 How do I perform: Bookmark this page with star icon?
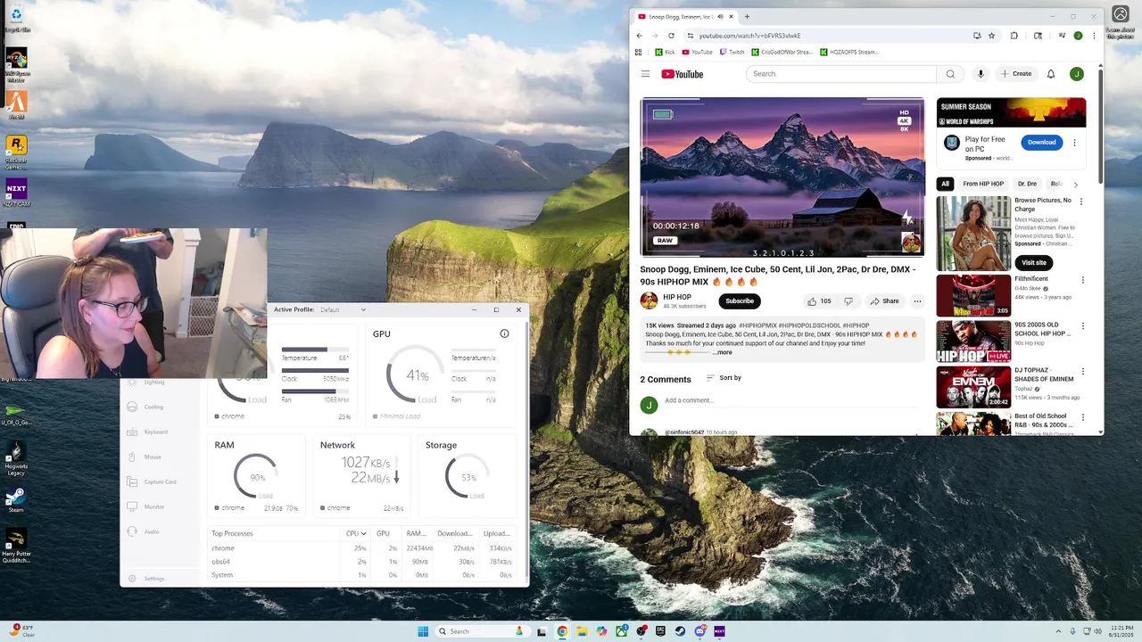pos(991,36)
